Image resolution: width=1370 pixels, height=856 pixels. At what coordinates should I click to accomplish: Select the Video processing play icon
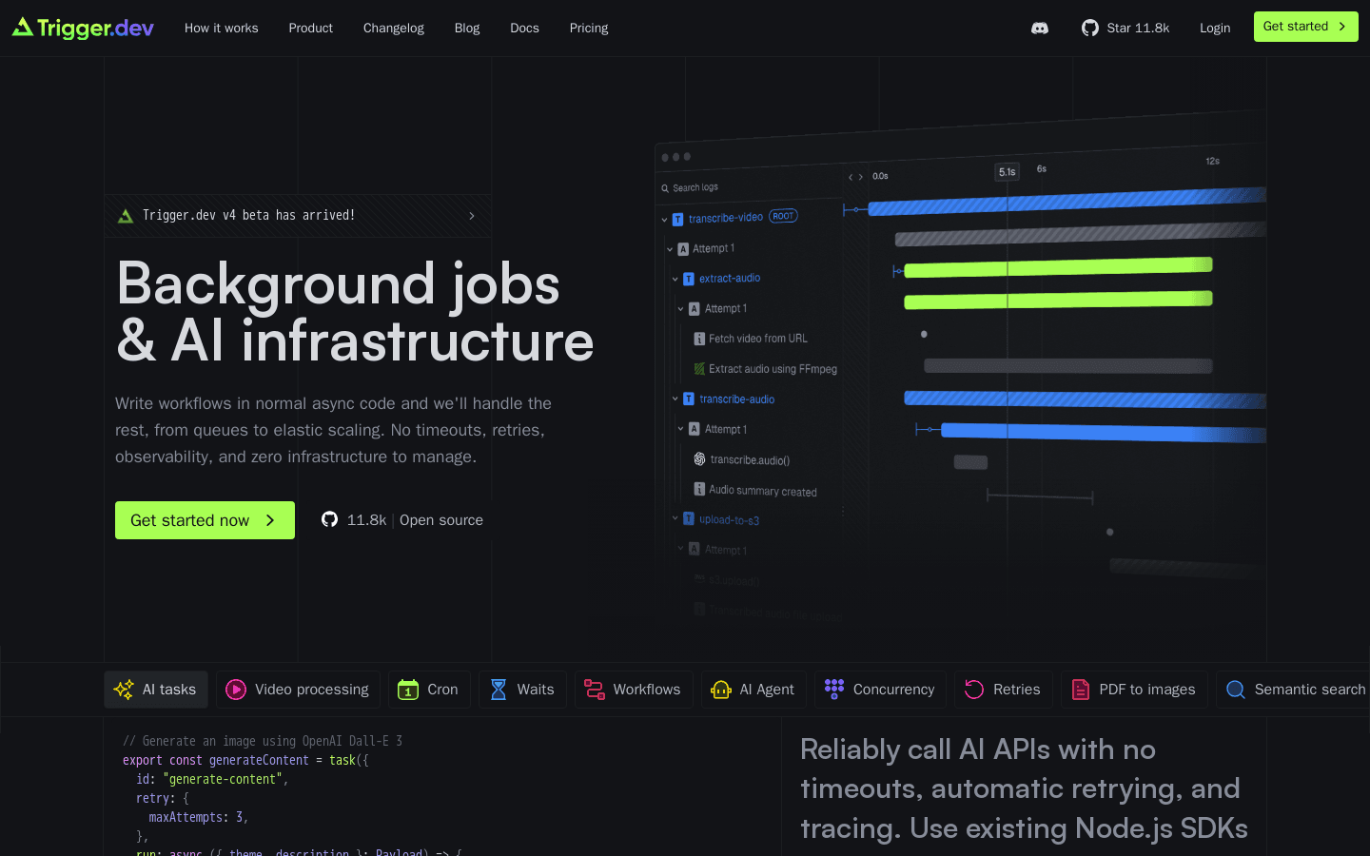[x=236, y=690]
